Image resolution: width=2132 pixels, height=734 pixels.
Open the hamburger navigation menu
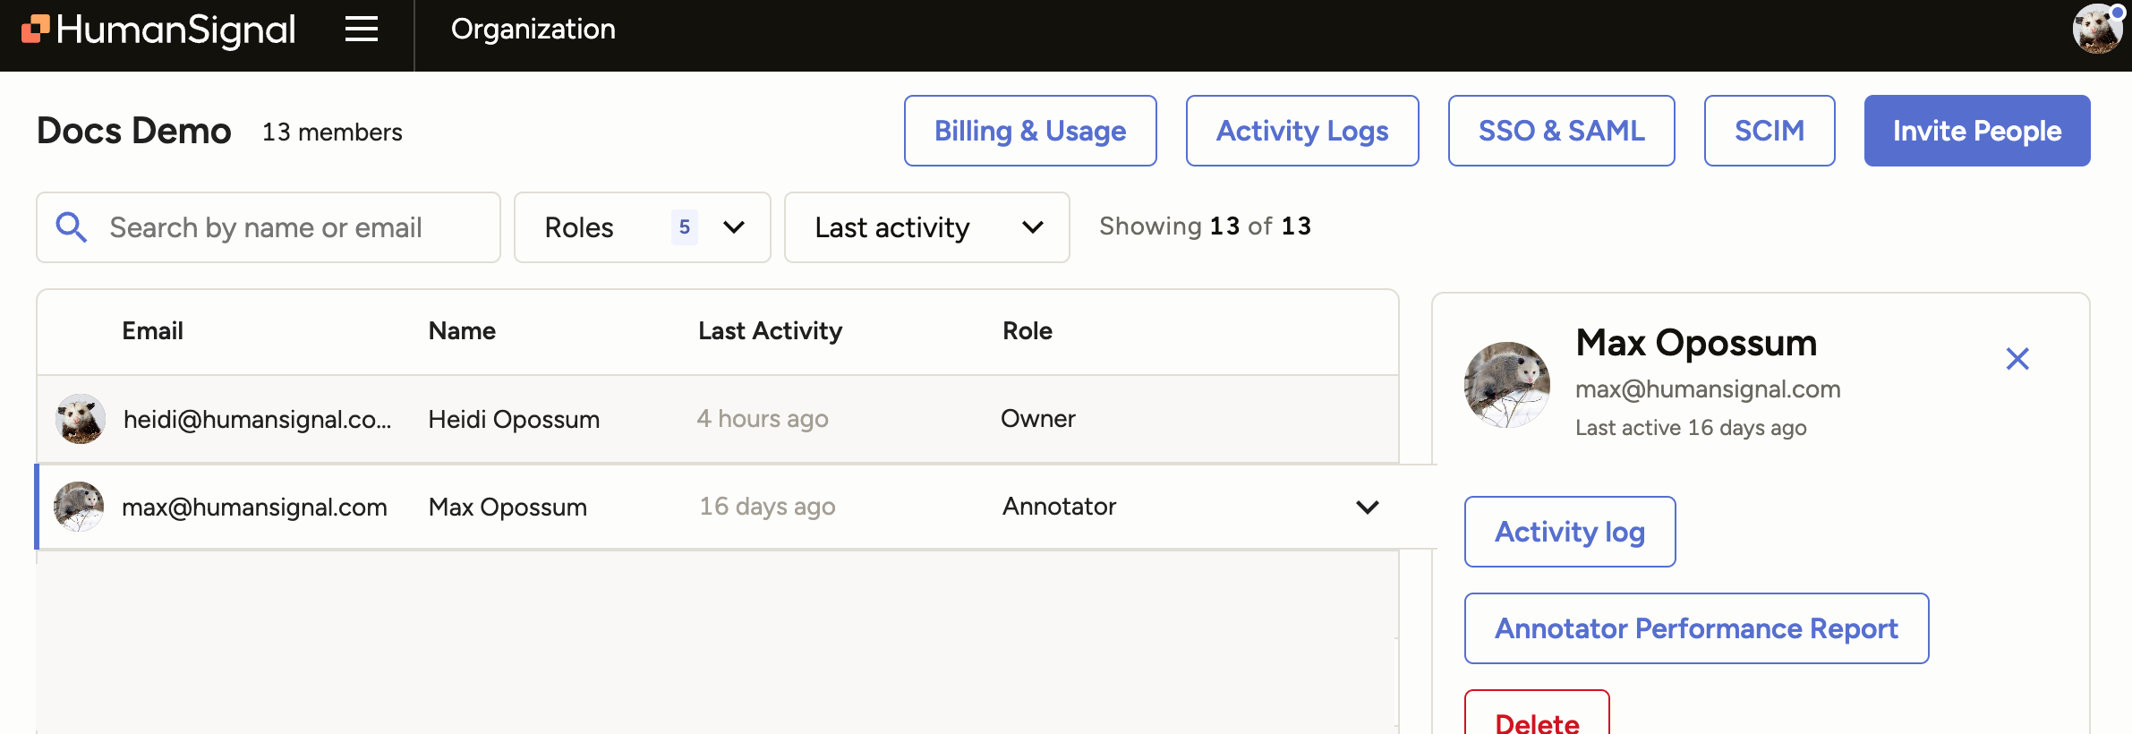(x=361, y=30)
